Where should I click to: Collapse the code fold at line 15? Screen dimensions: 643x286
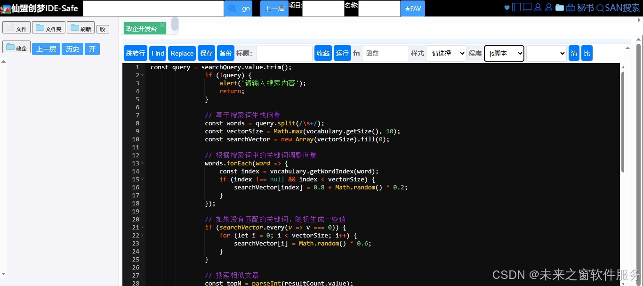click(x=143, y=180)
